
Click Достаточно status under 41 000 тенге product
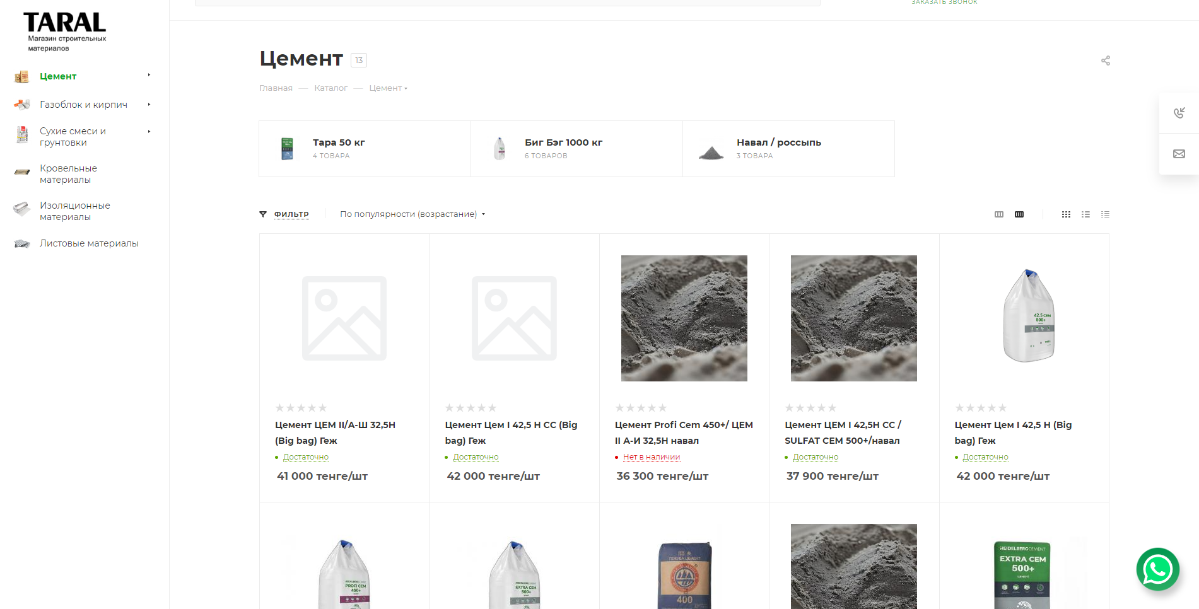coord(306,457)
